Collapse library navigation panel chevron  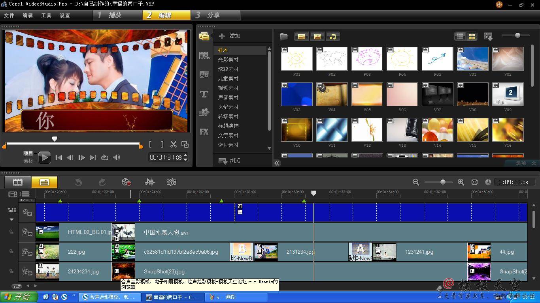(x=277, y=163)
